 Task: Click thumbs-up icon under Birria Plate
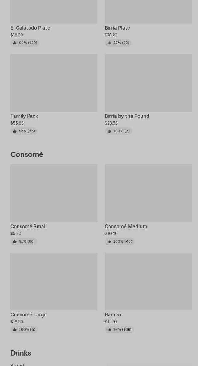[x=109, y=43]
